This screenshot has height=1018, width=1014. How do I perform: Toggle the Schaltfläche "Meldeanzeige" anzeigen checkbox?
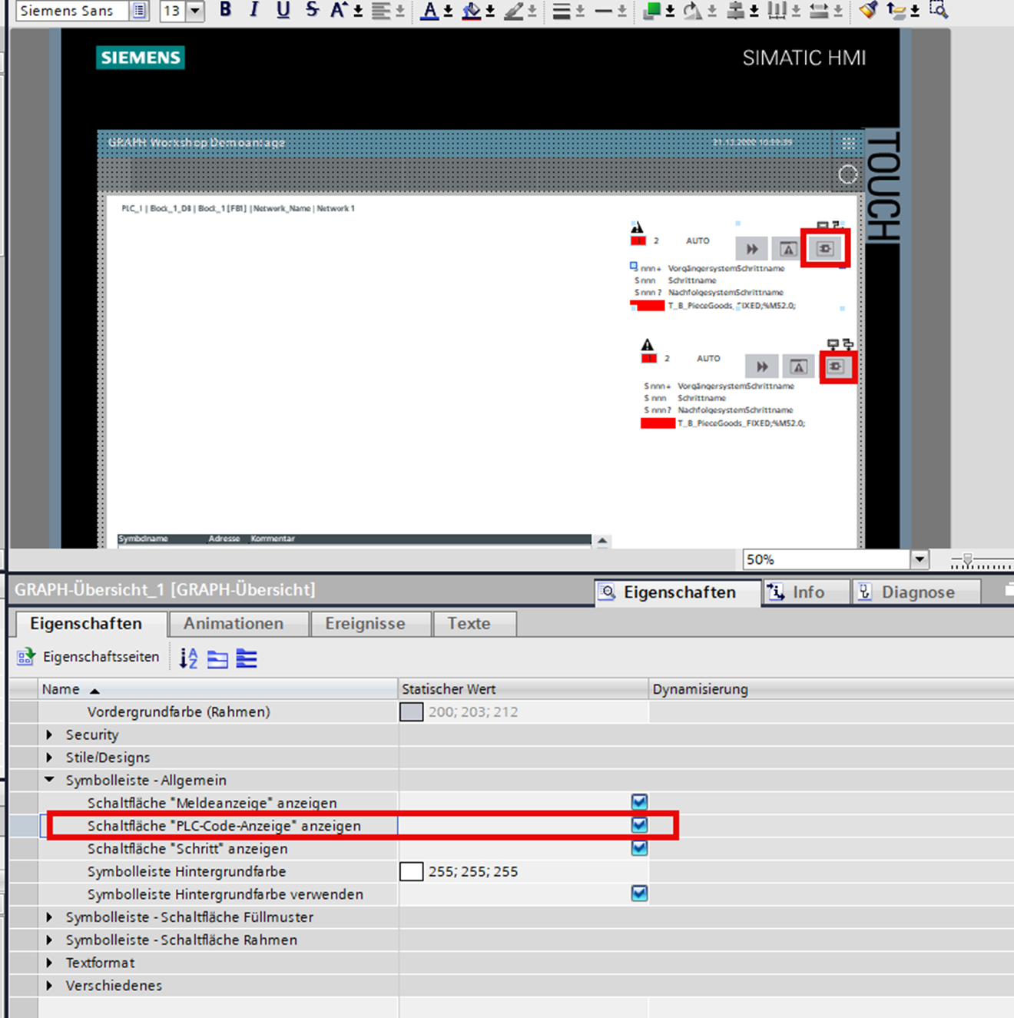click(x=639, y=802)
